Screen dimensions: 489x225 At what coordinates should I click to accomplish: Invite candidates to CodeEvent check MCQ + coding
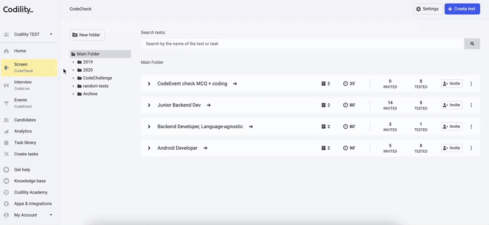coord(452,83)
